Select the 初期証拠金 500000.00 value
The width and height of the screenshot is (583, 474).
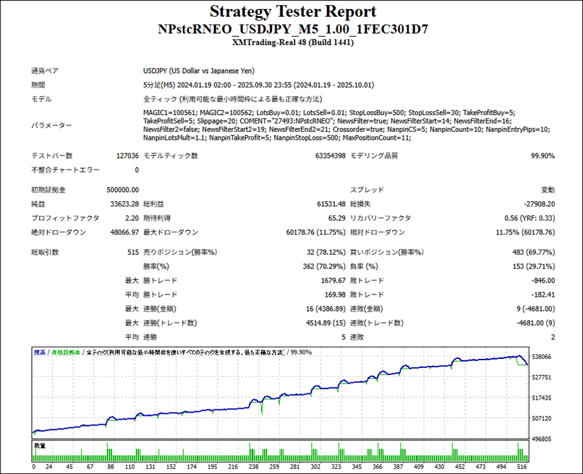click(x=122, y=190)
